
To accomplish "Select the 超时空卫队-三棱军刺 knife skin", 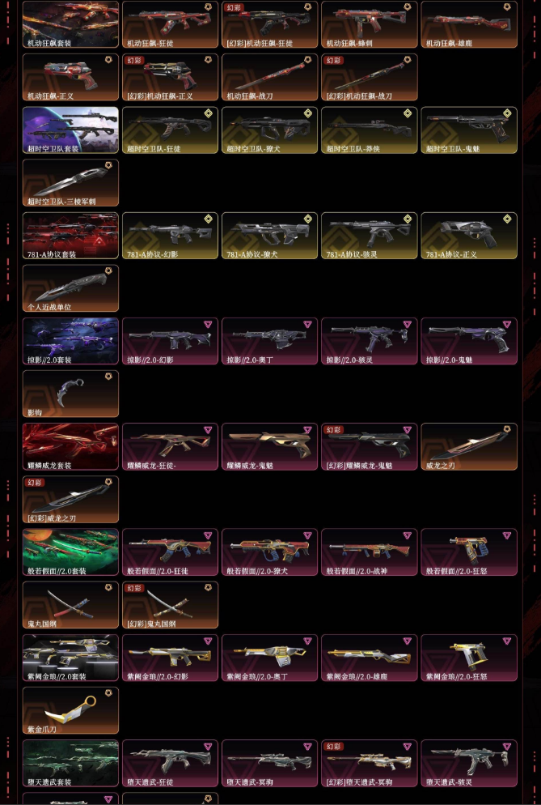I will (x=71, y=183).
